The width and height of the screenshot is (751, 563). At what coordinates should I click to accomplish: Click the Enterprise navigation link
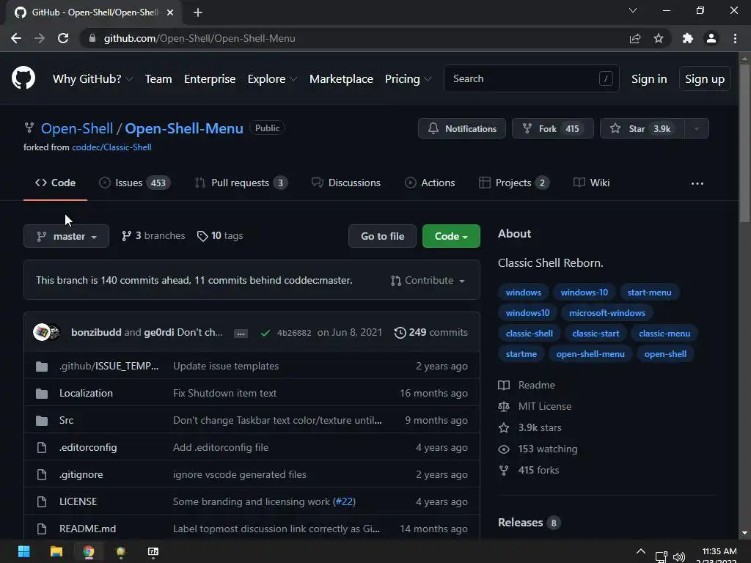pyautogui.click(x=210, y=79)
